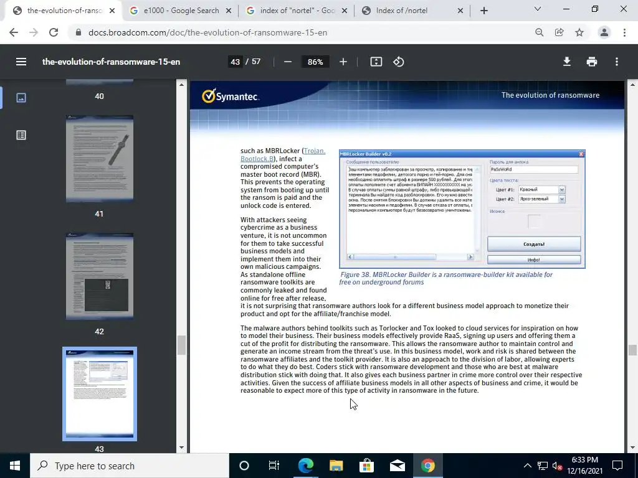638x478 pixels.
Task: Open File Explorer from taskbar
Action: point(336,466)
